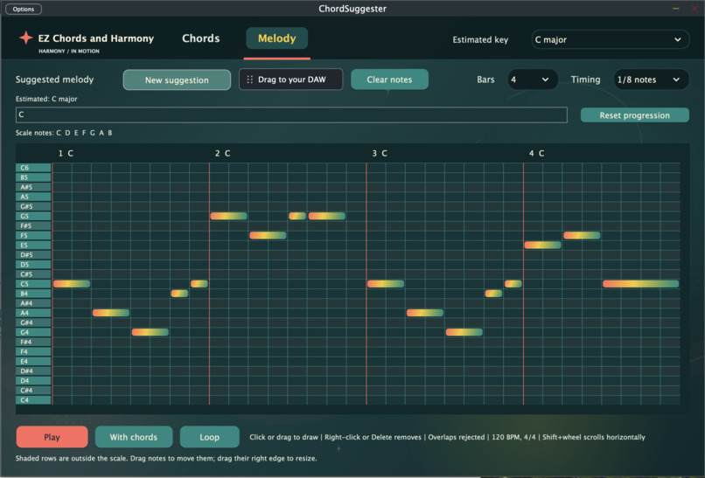Click bar 2 C chord marker
Image resolution: width=705 pixels, height=478 pixels.
pos(222,153)
